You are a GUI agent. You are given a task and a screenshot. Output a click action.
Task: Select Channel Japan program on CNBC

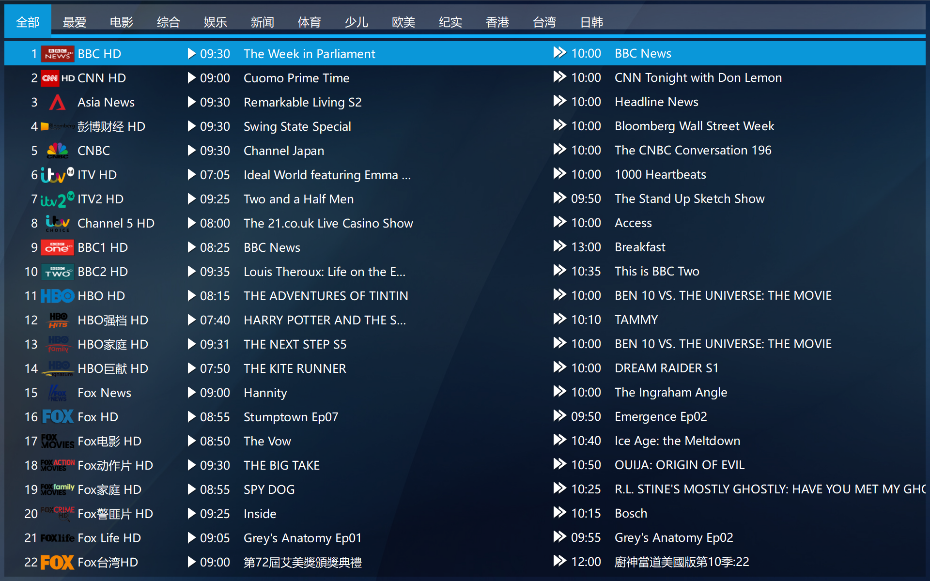[284, 151]
